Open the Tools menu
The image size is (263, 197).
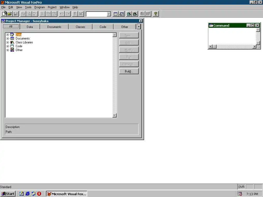(28, 7)
